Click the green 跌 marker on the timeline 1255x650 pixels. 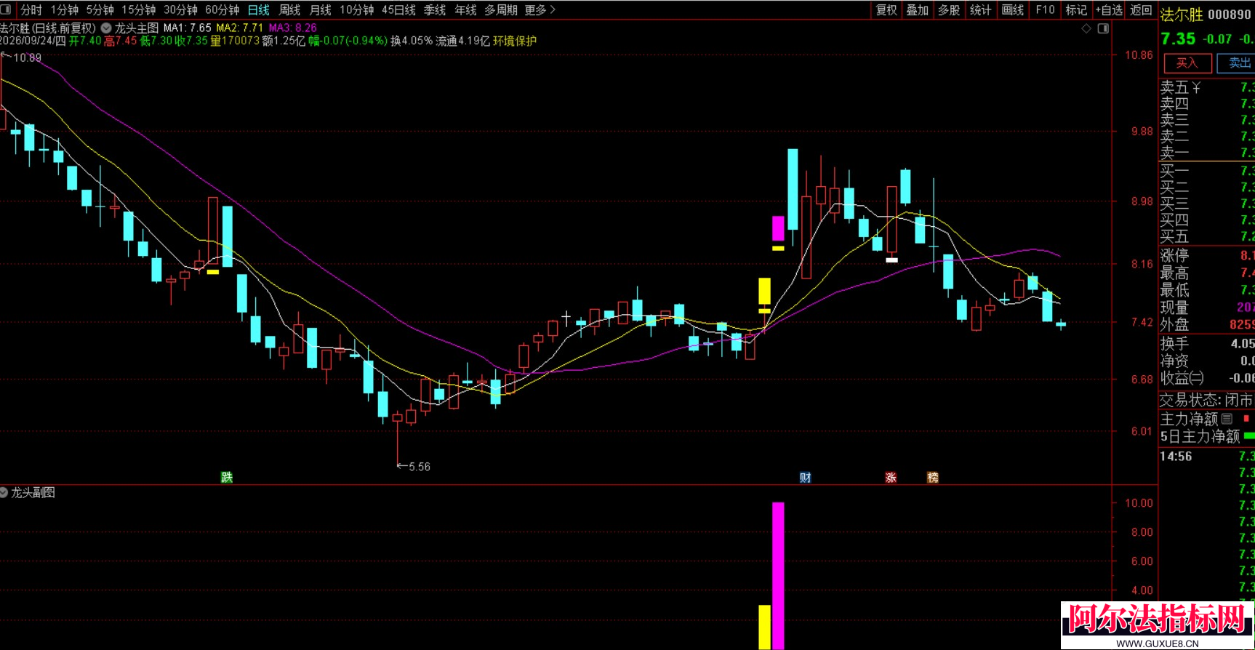tap(227, 477)
